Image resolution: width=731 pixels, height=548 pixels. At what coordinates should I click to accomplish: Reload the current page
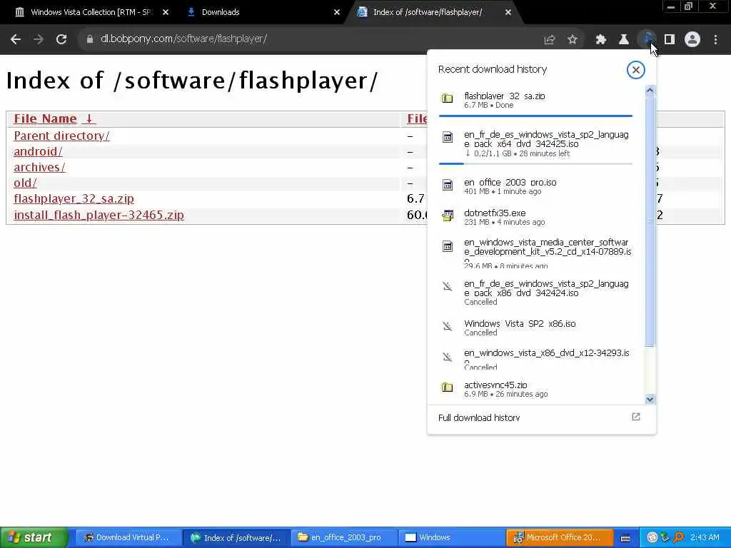(61, 39)
